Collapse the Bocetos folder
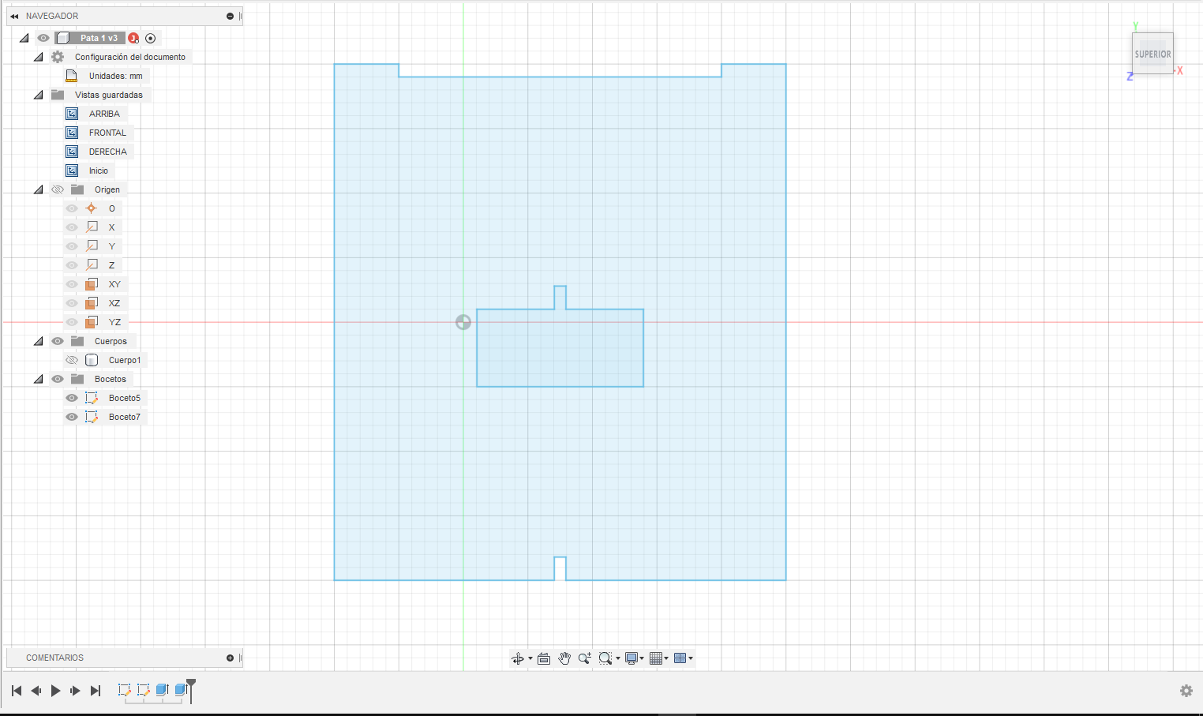 pyautogui.click(x=39, y=379)
